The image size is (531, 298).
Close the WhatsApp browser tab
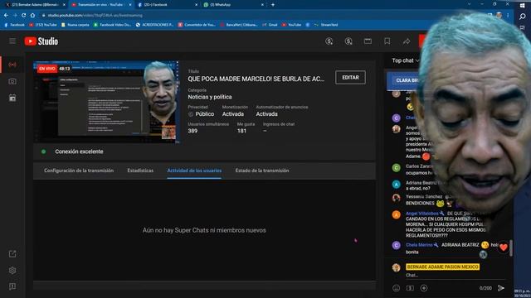point(262,5)
